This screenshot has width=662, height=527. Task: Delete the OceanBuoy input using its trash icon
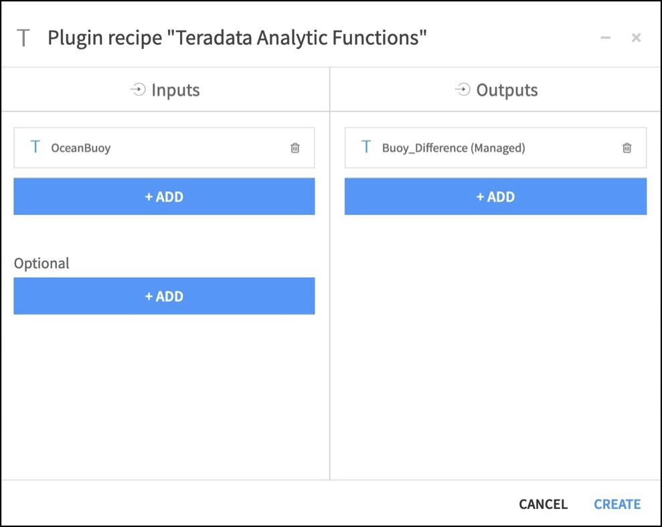point(295,147)
